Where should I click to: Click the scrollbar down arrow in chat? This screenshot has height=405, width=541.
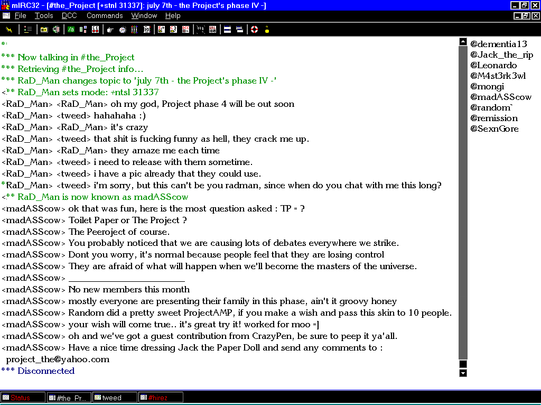pyautogui.click(x=463, y=373)
